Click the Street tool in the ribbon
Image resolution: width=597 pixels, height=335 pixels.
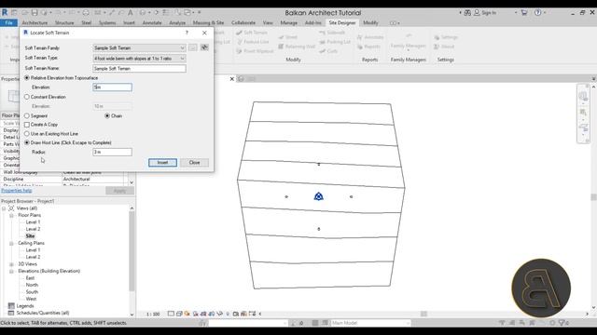click(x=288, y=37)
